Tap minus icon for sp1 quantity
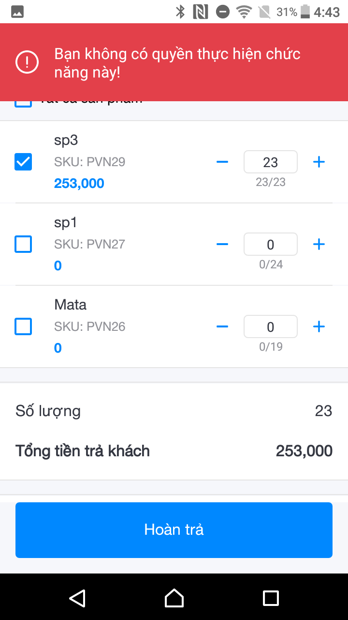Screen dimensions: 348x620 [222, 244]
